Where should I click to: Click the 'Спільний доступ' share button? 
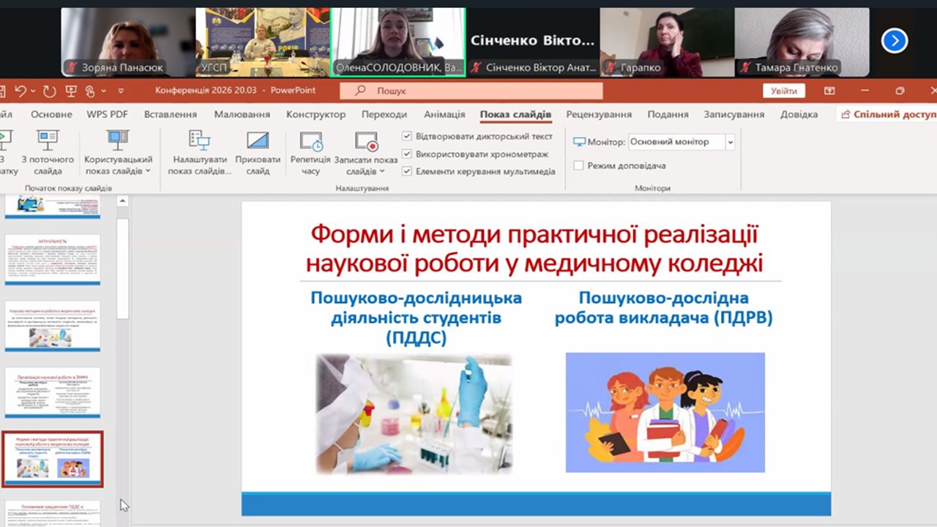pyautogui.click(x=889, y=114)
